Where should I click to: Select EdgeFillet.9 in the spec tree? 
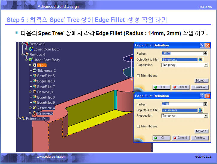(46, 102)
